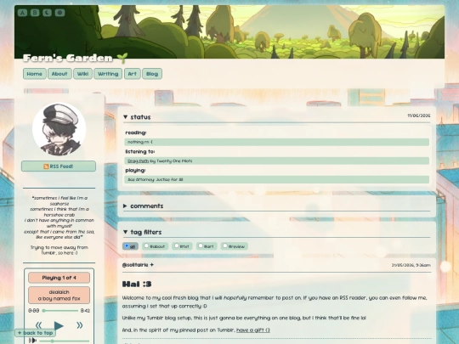The width and height of the screenshot is (459, 344).
Task: Click the 'dealaich a boy named fox' track title
Action: coord(59,295)
